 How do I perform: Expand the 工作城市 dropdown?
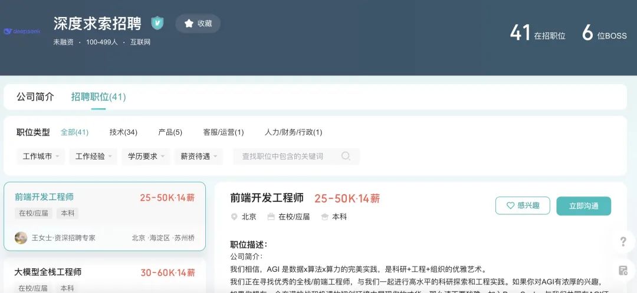[x=41, y=157]
